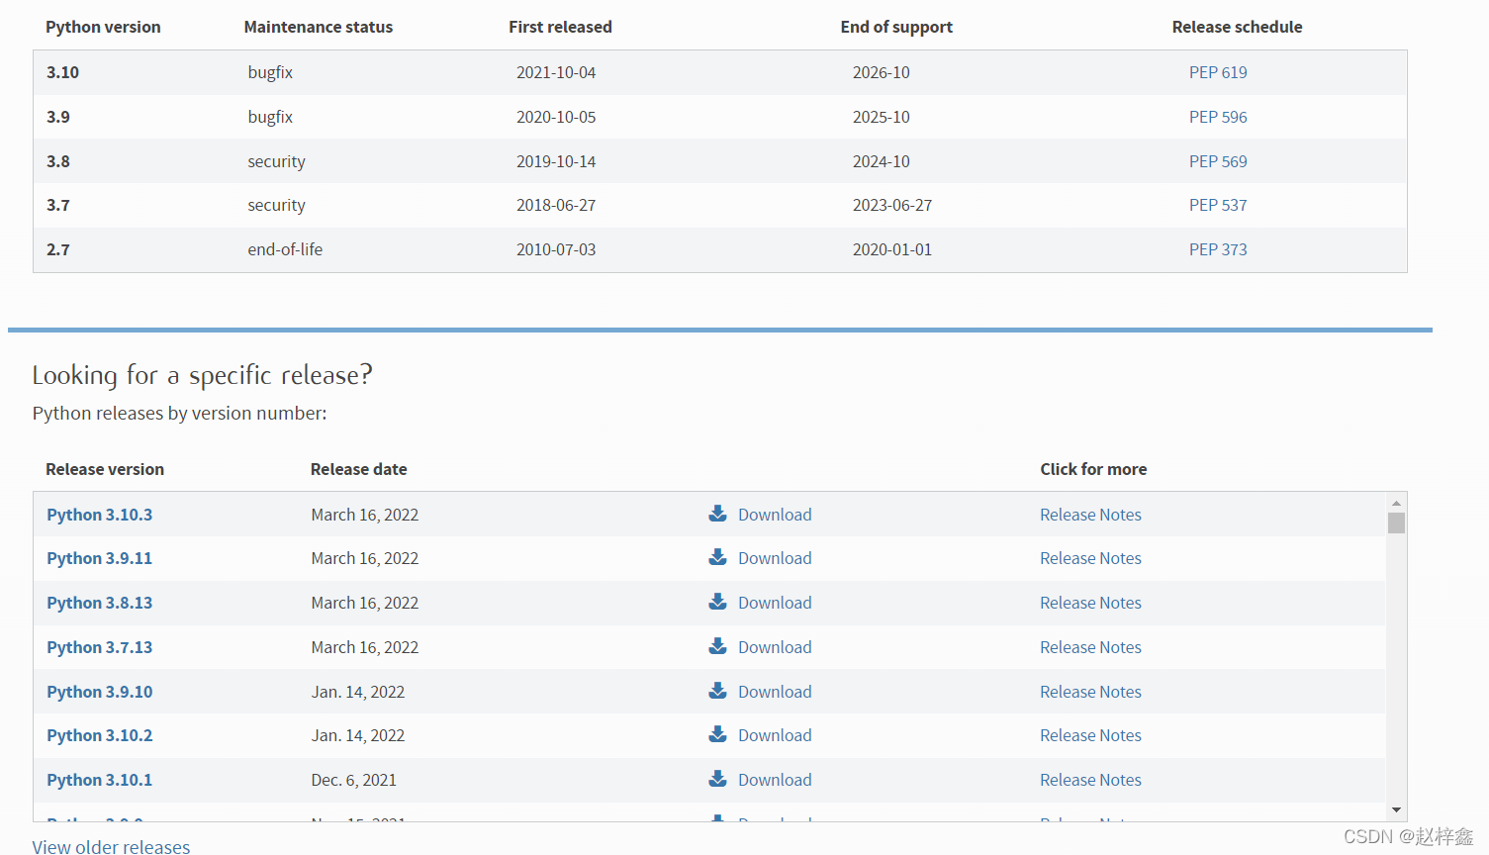Image resolution: width=1489 pixels, height=855 pixels.
Task: Click the Click for more column header
Action: [1093, 469]
